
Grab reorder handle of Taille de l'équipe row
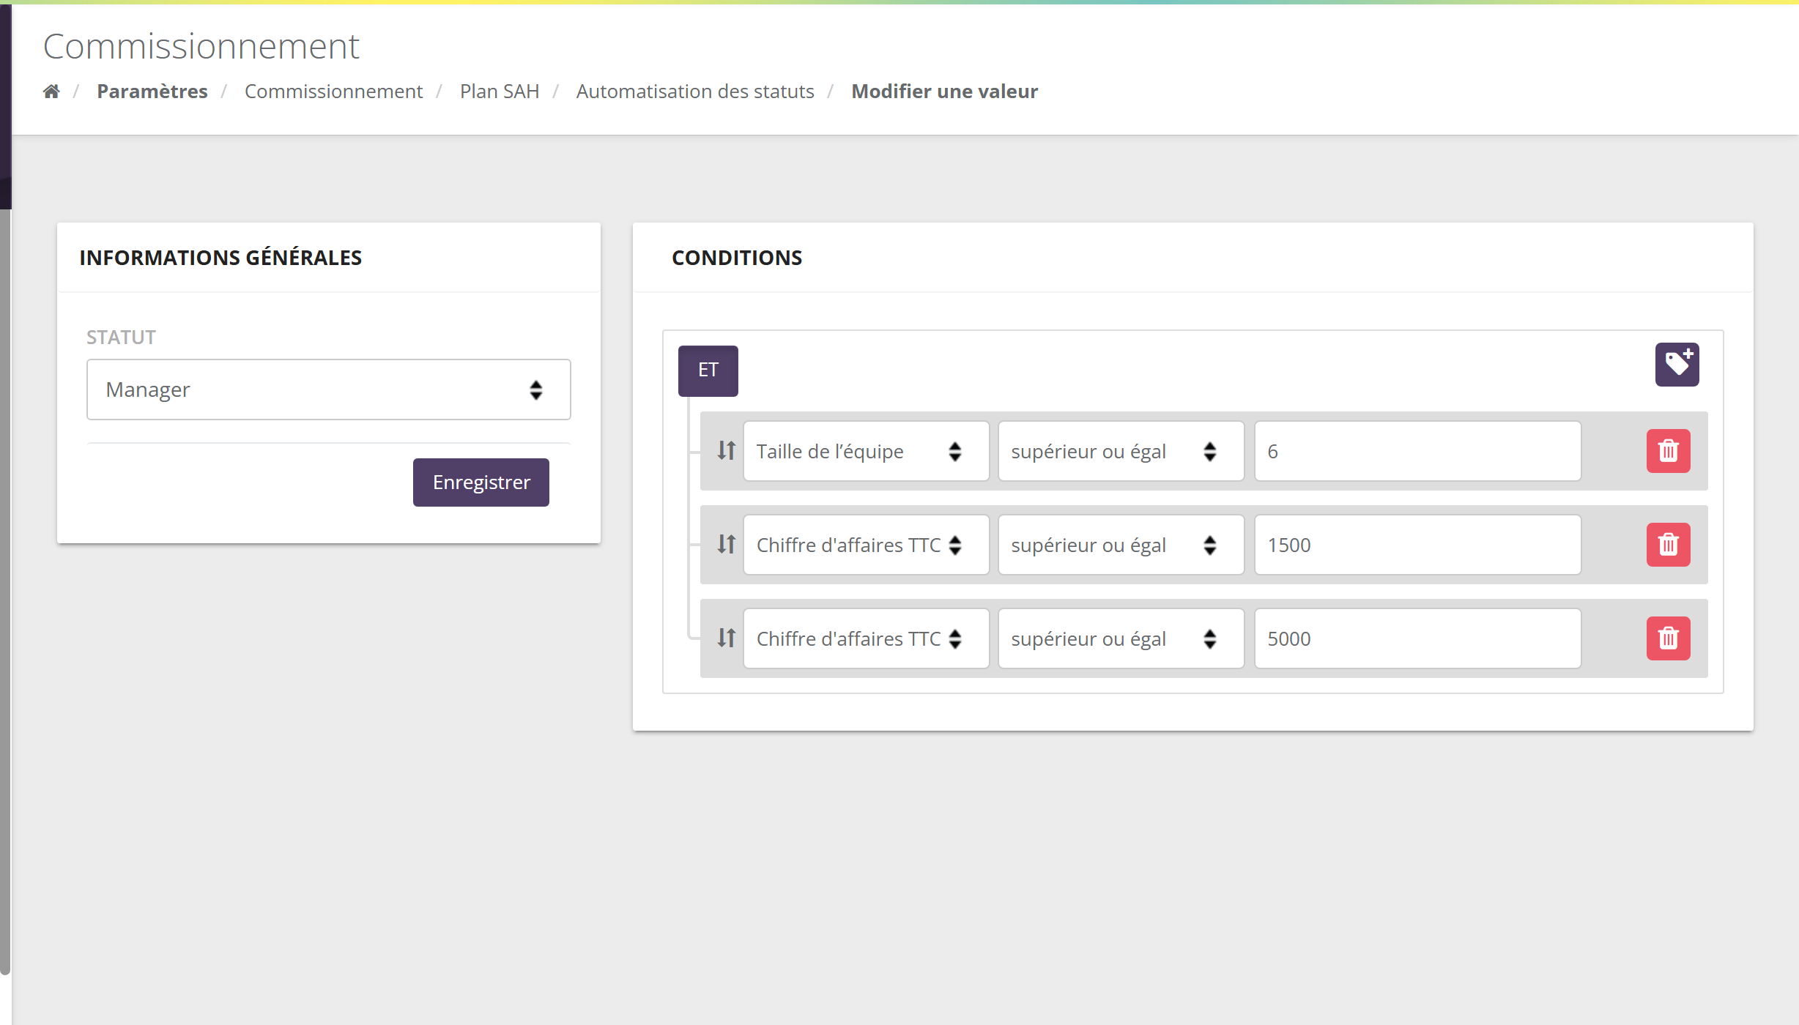tap(726, 450)
